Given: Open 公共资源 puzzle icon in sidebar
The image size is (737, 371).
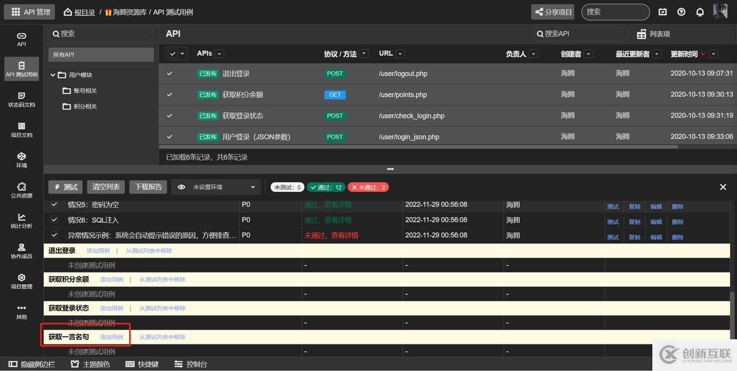Looking at the screenshot, I should coord(21,187).
